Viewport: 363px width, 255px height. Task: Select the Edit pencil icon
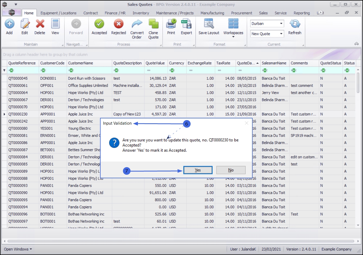25,24
